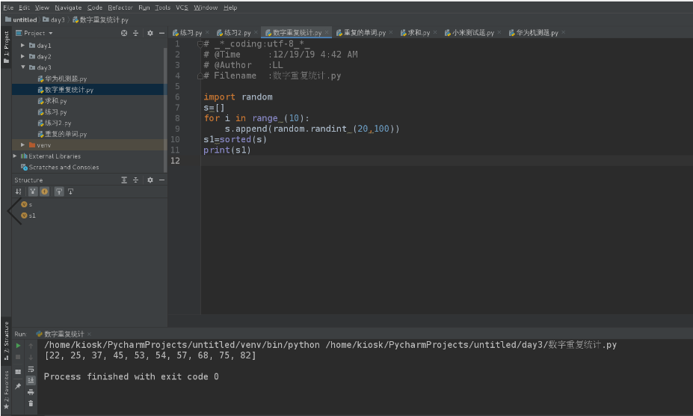Screen dimensions: 693x416
Task: Select Scratches and Consoles node
Action: 60,168
